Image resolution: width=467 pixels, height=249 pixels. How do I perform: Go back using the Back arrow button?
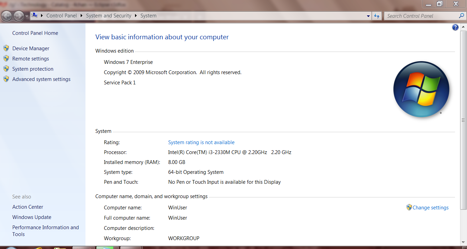pos(7,16)
